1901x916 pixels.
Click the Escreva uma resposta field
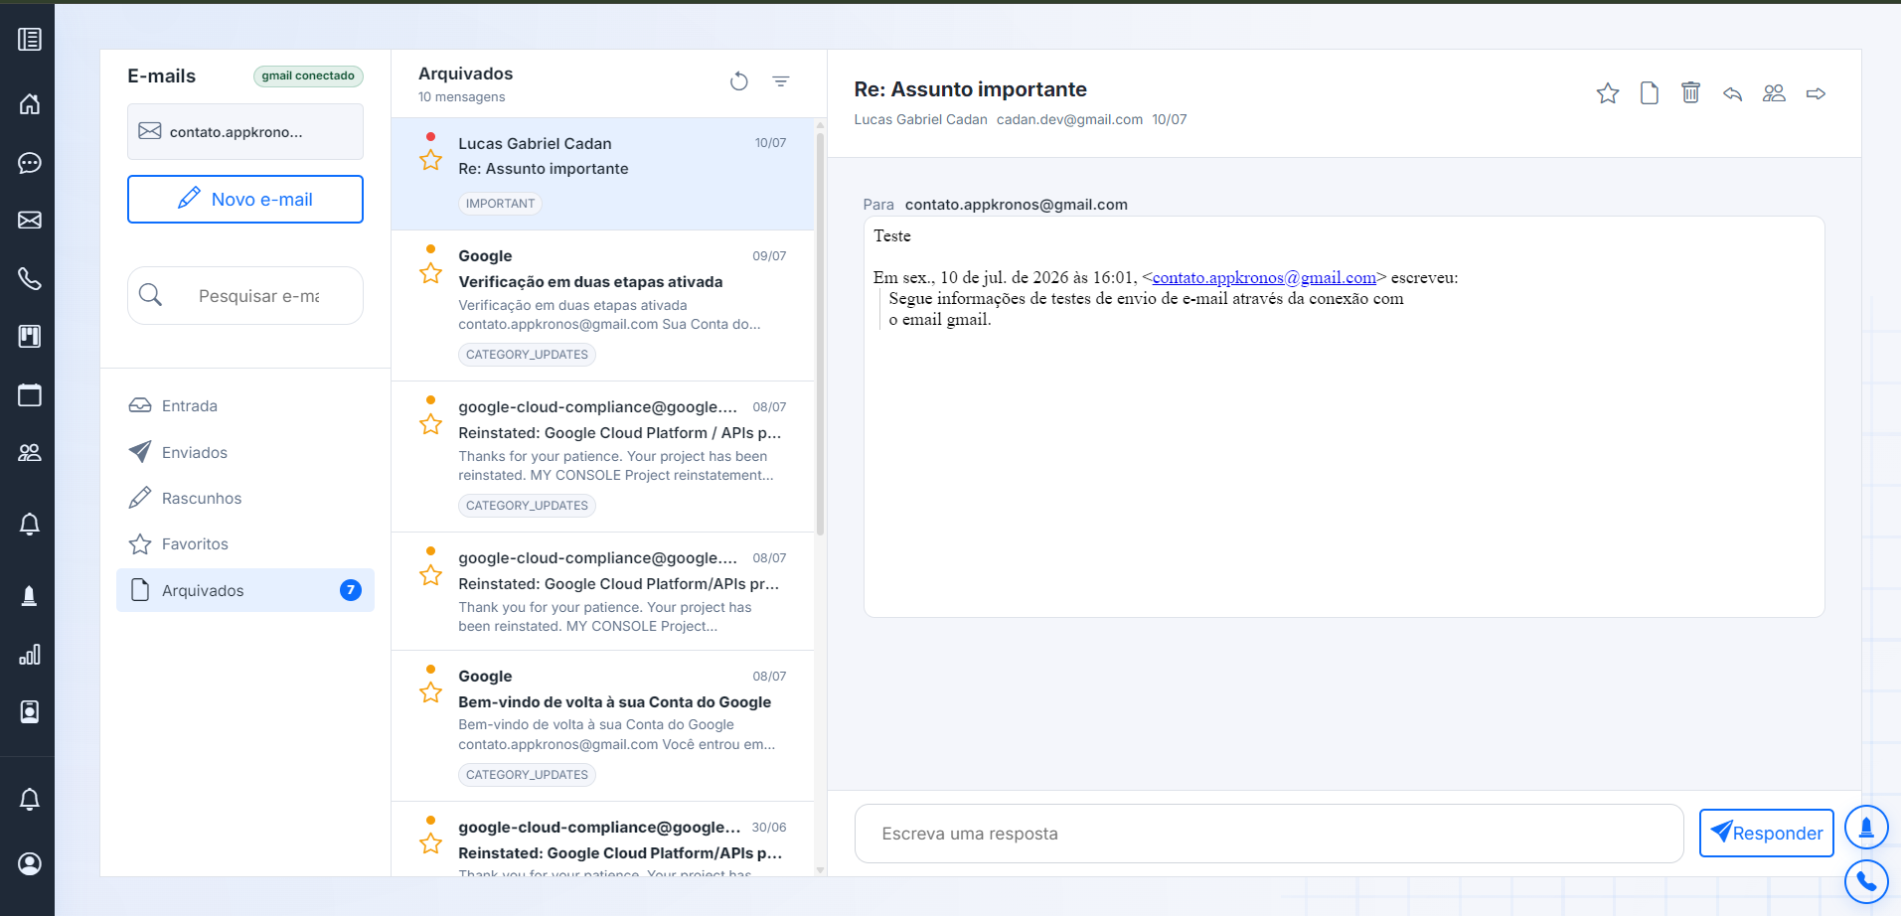point(1269,834)
